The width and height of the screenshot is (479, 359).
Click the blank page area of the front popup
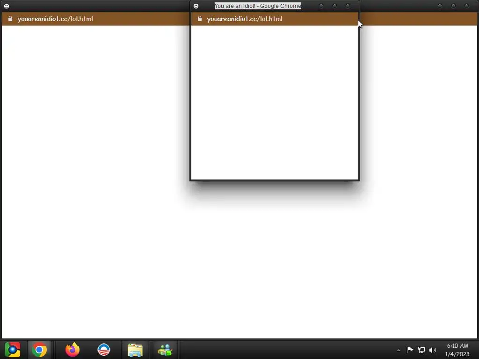pos(275,102)
